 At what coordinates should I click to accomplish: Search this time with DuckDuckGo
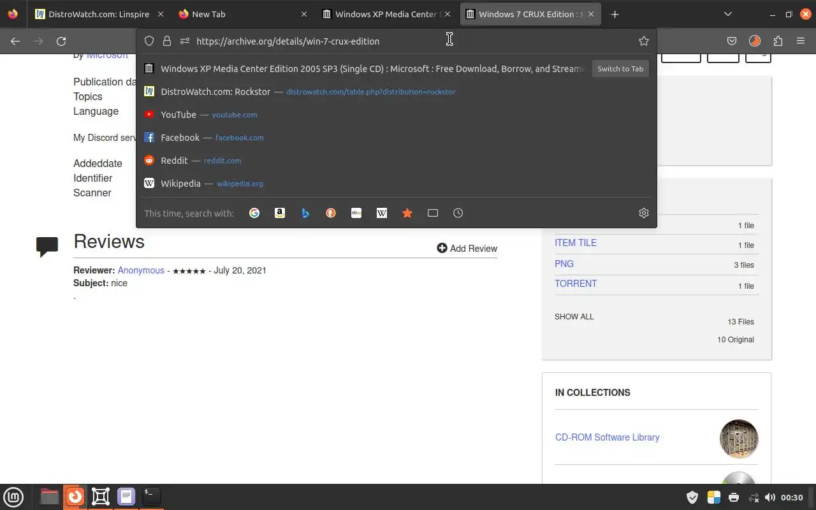pos(331,213)
